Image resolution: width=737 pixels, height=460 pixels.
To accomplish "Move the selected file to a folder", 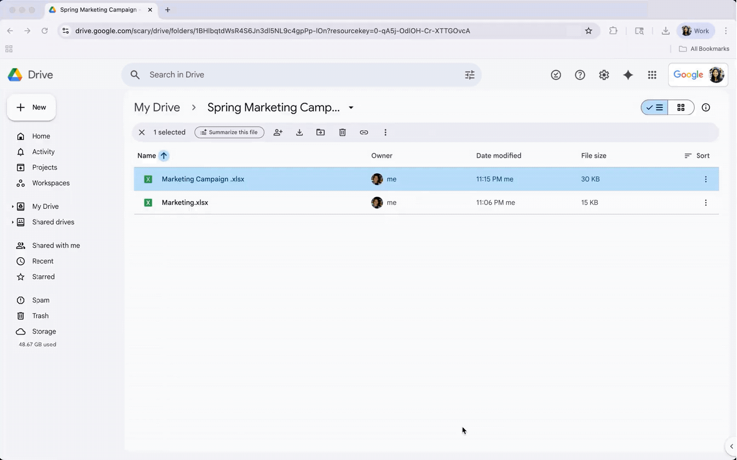I will pos(321,132).
